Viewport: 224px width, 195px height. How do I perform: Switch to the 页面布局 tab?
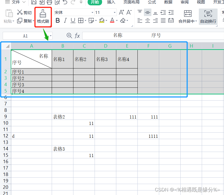point(132,2)
